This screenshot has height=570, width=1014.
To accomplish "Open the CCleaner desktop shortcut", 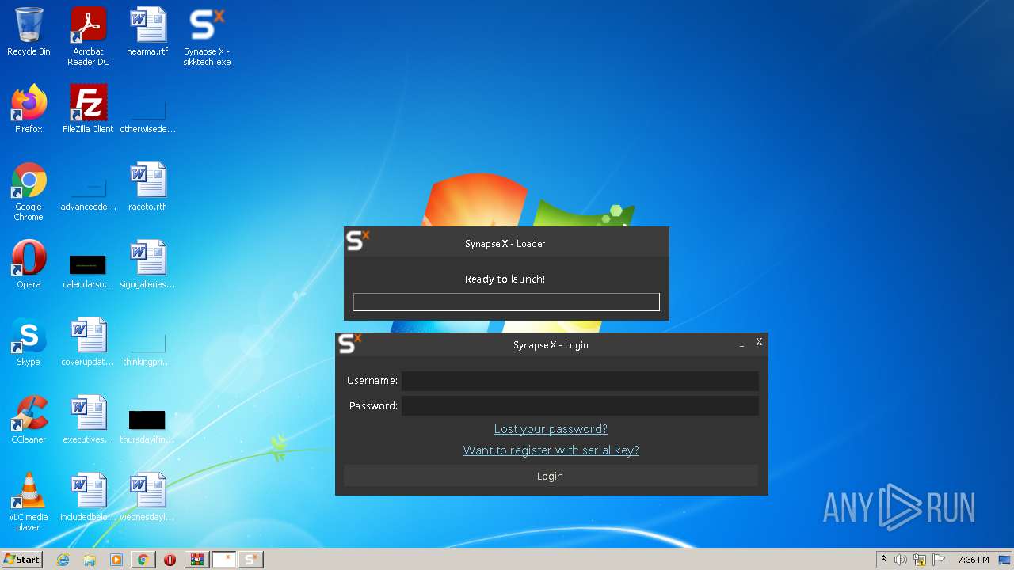I will pyautogui.click(x=29, y=420).
